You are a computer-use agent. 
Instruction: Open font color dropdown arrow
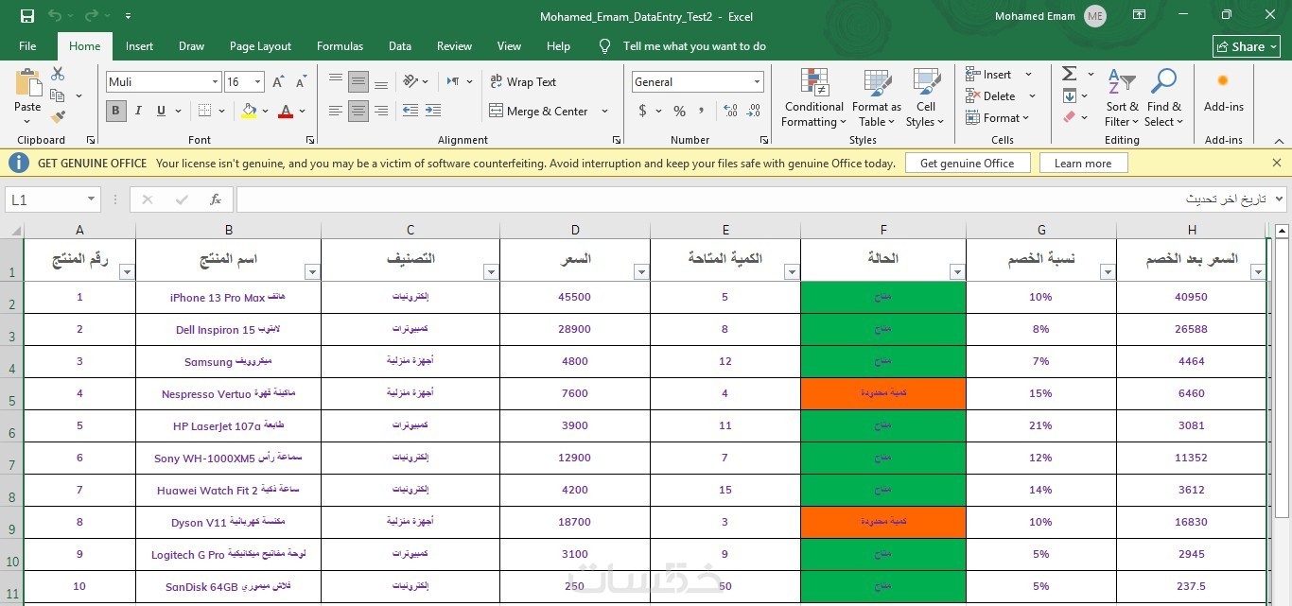tap(302, 111)
